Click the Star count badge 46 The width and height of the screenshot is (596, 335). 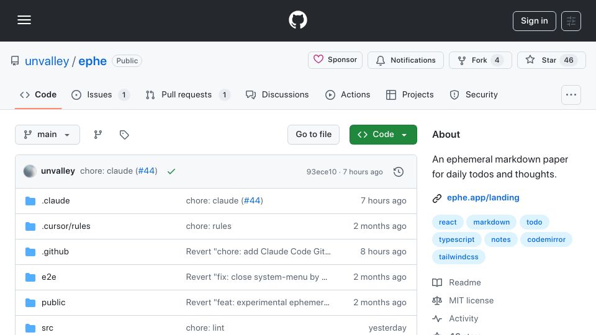click(568, 60)
